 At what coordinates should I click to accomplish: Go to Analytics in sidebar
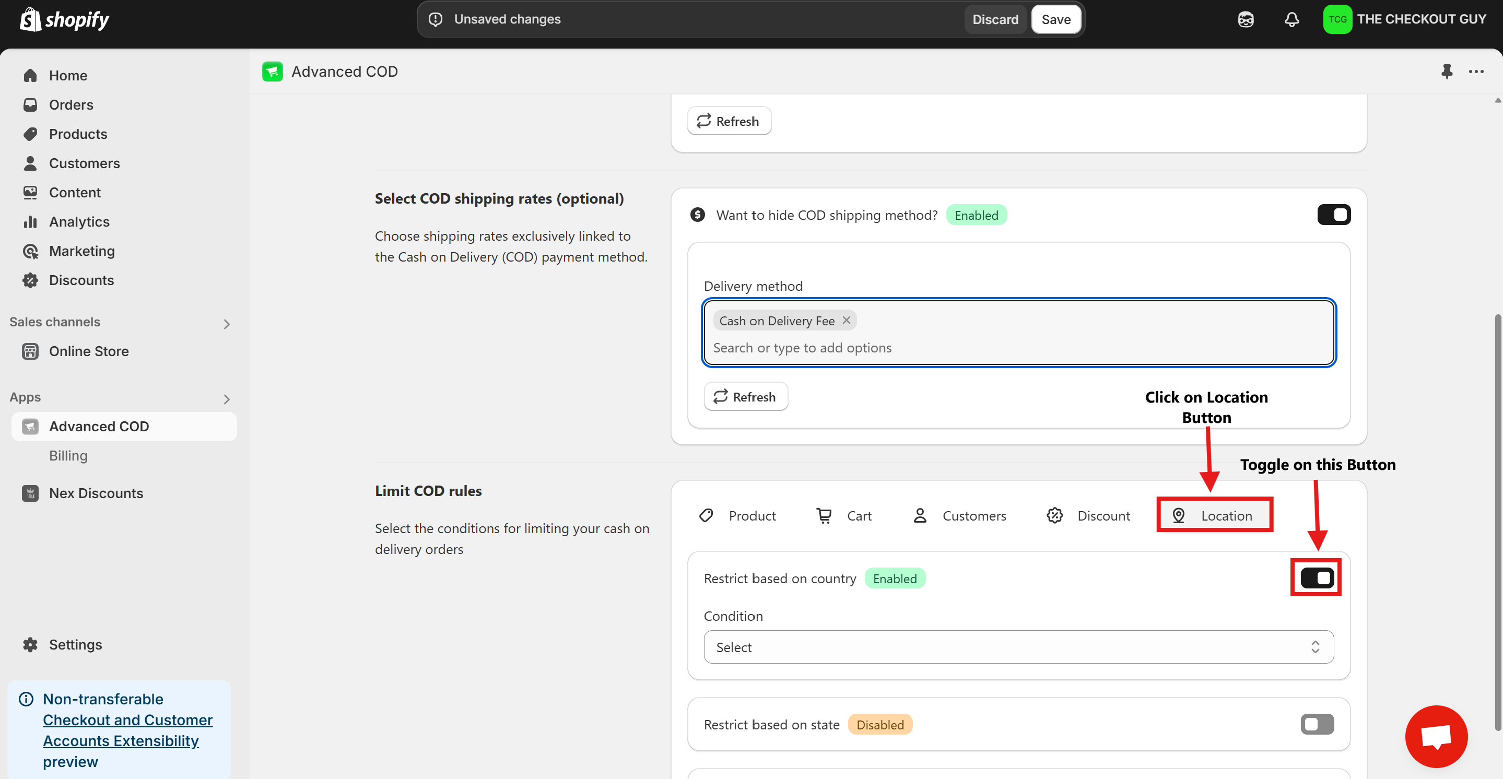pyautogui.click(x=79, y=222)
